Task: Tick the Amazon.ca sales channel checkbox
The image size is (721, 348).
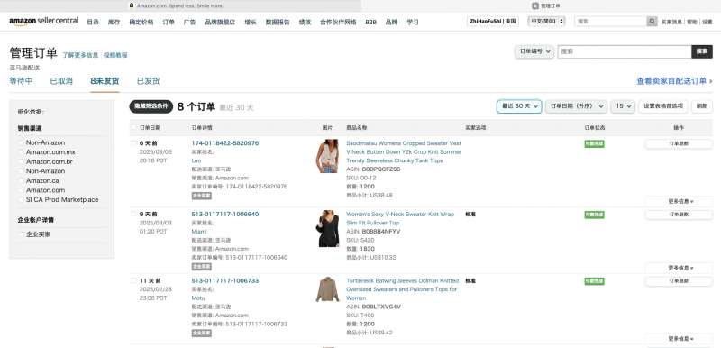Action: point(21,180)
